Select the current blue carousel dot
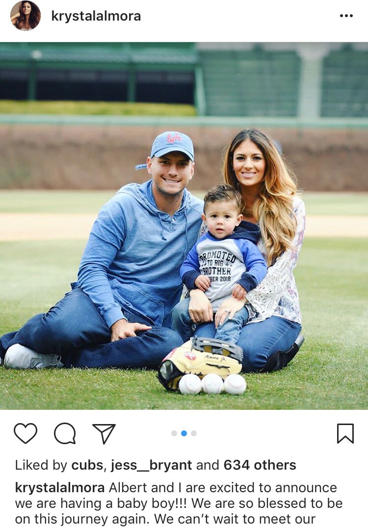The height and width of the screenshot is (527, 368). (x=184, y=433)
